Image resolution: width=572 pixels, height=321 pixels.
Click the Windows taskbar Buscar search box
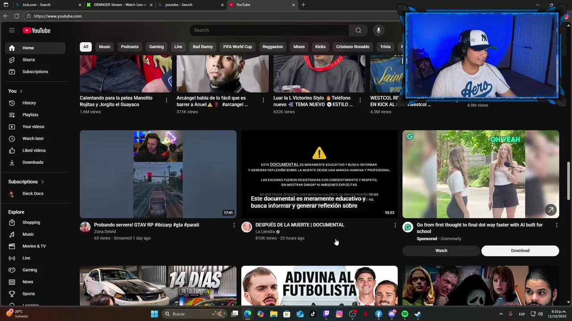pos(194,314)
